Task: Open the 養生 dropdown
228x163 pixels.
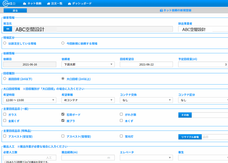Action: click(203, 157)
